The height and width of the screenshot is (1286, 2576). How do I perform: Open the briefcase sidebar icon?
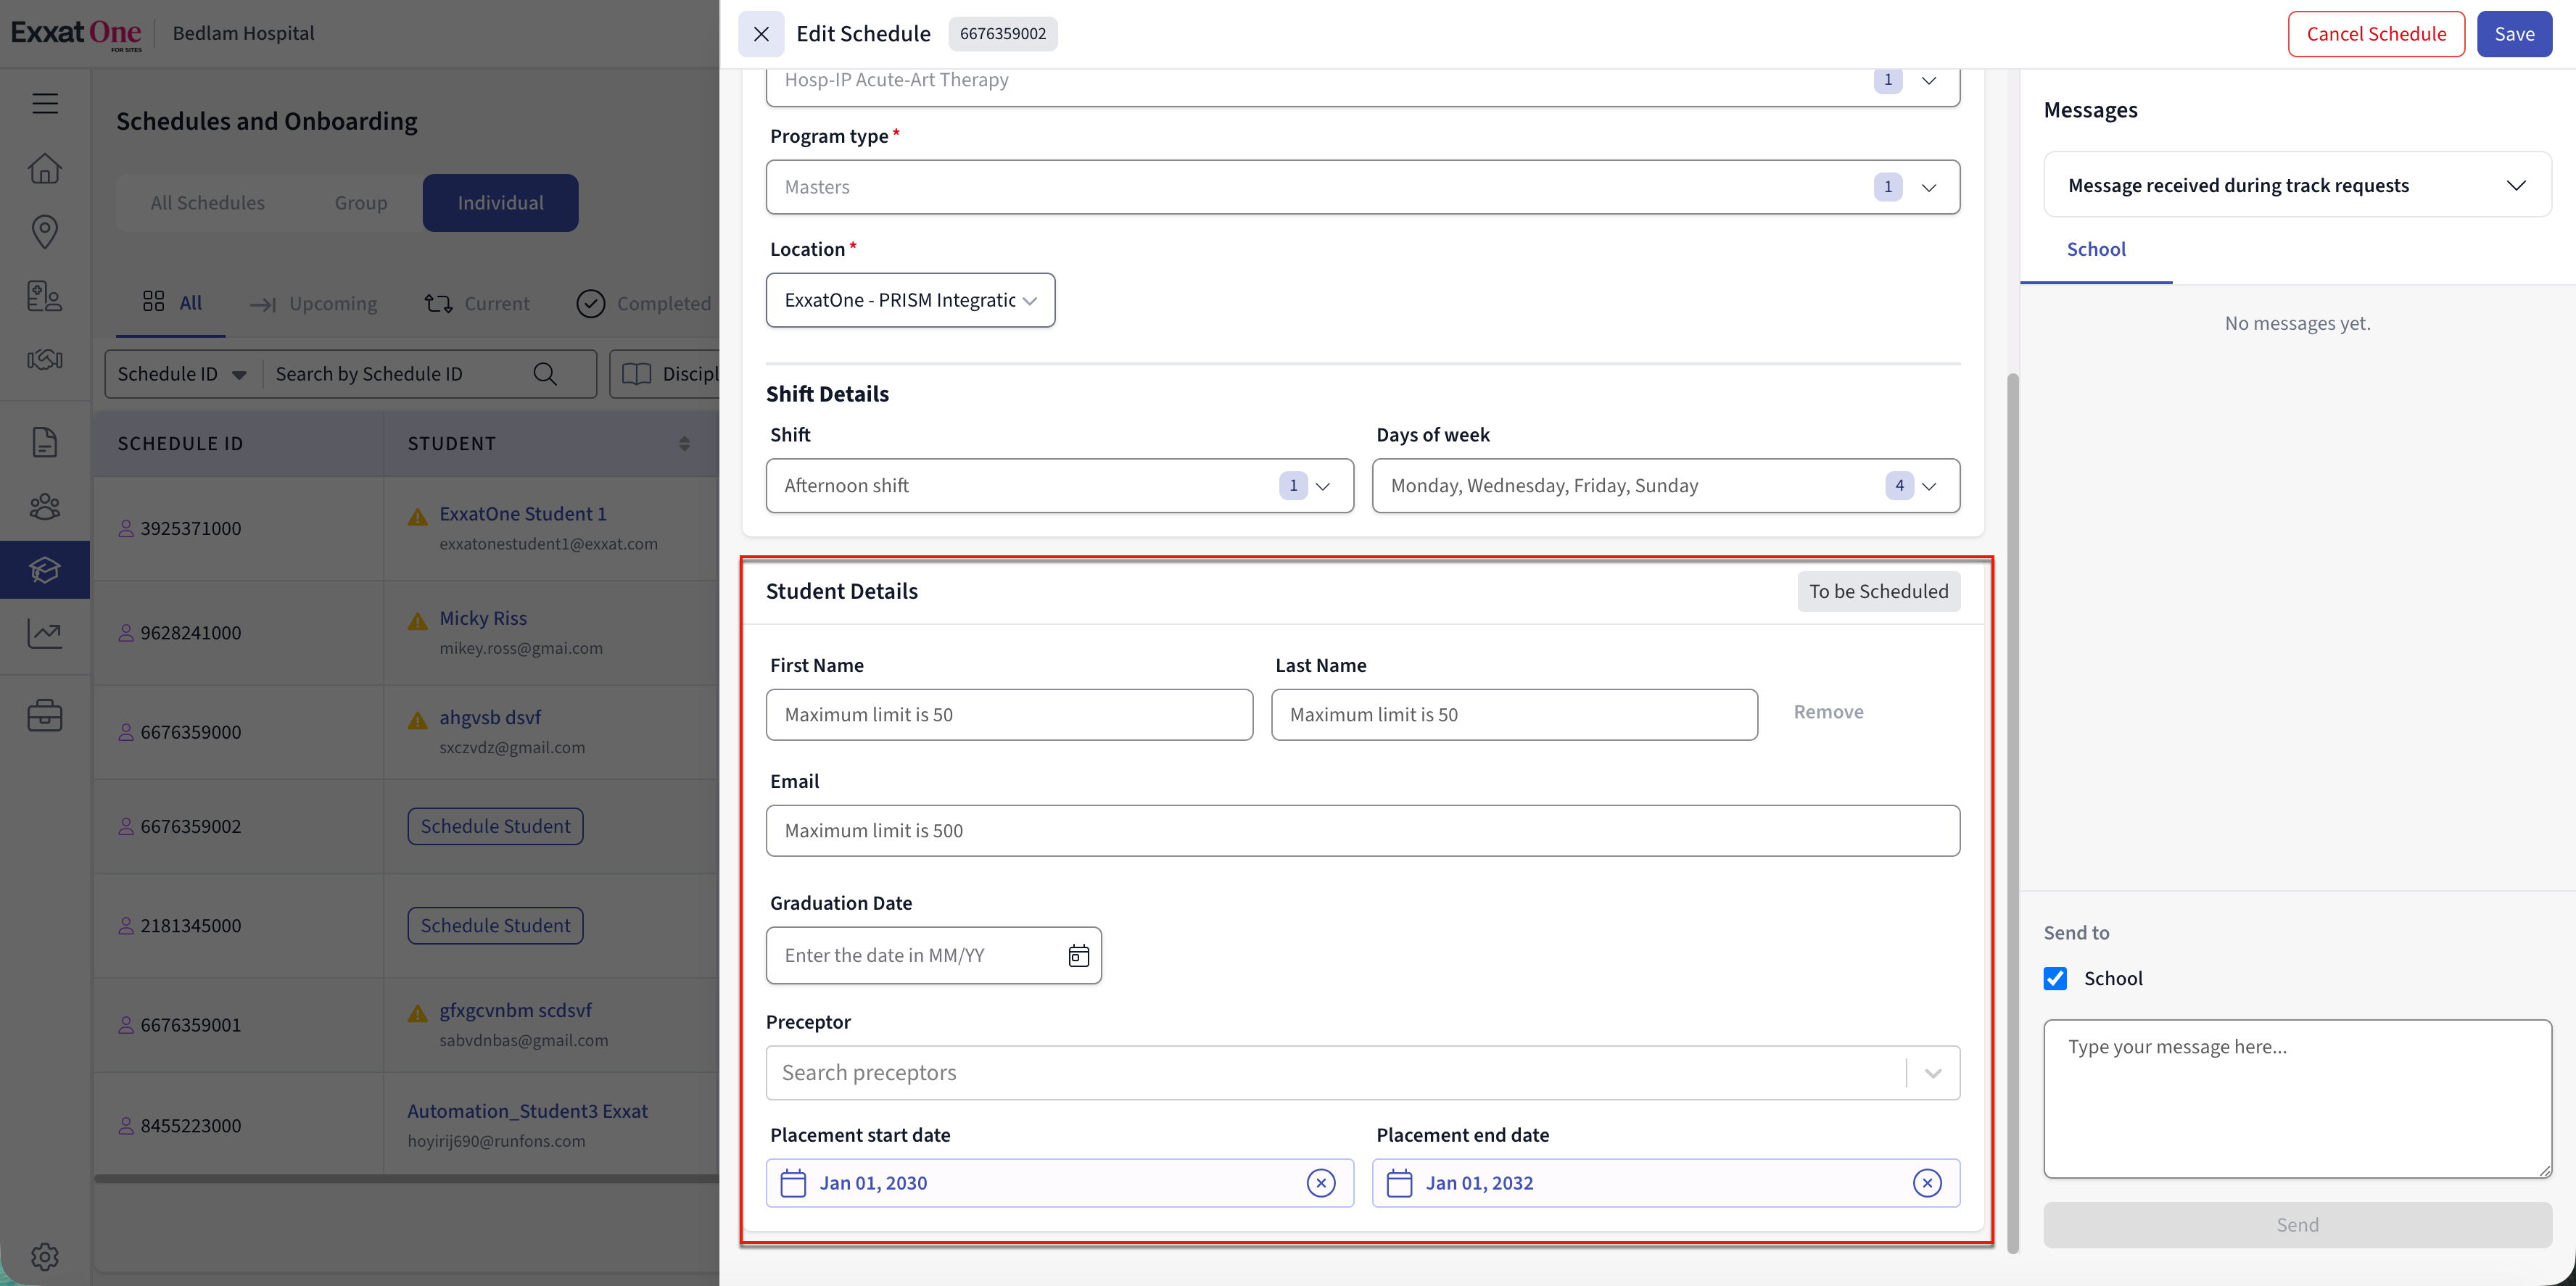click(45, 715)
